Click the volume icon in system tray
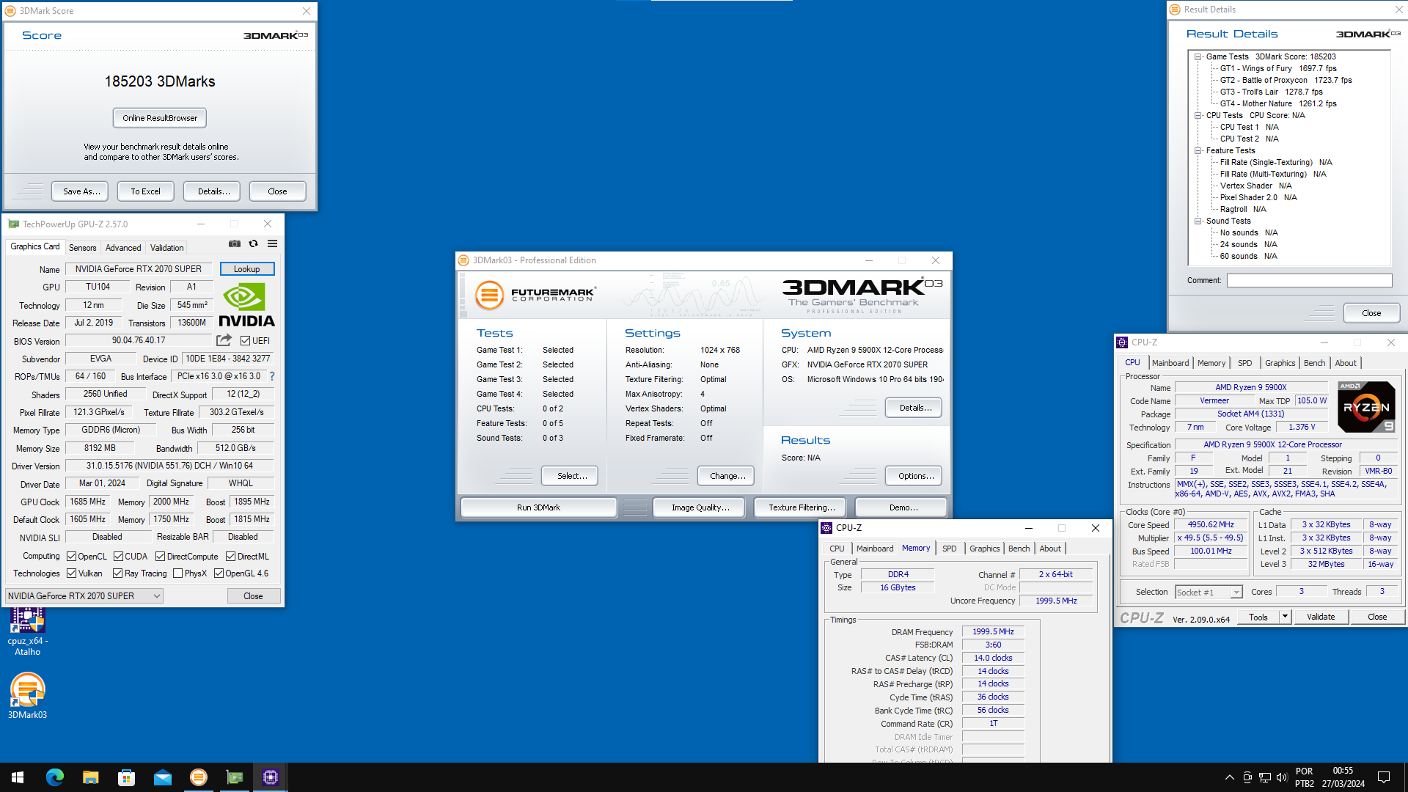The image size is (1408, 792). pyautogui.click(x=1282, y=777)
